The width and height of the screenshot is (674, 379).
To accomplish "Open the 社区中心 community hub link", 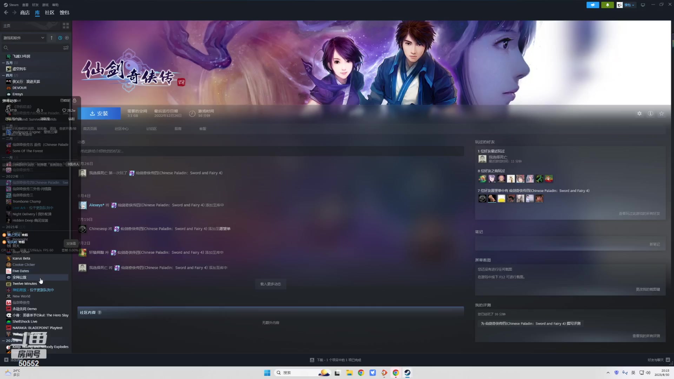I will 121,129.
